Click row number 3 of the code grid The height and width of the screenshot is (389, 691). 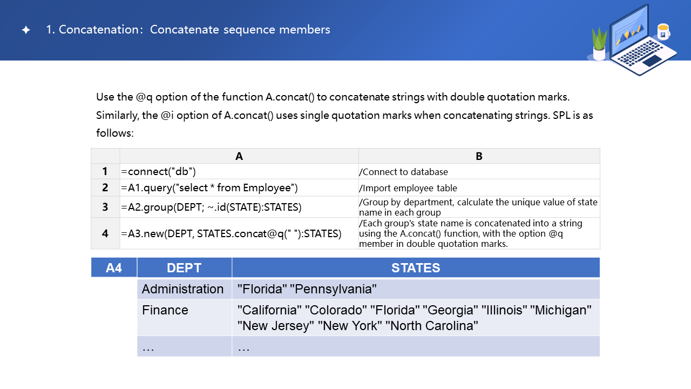(x=105, y=207)
